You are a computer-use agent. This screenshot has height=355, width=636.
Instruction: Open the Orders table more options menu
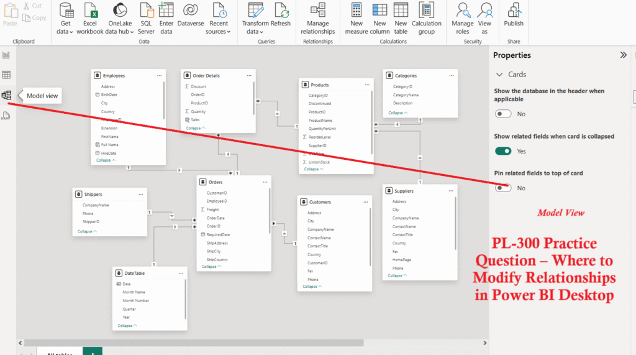(265, 182)
